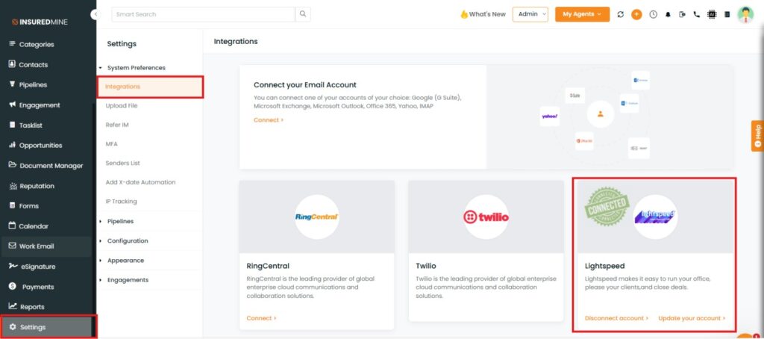Open the notifications bell icon
The height and width of the screenshot is (339, 764).
click(x=668, y=15)
